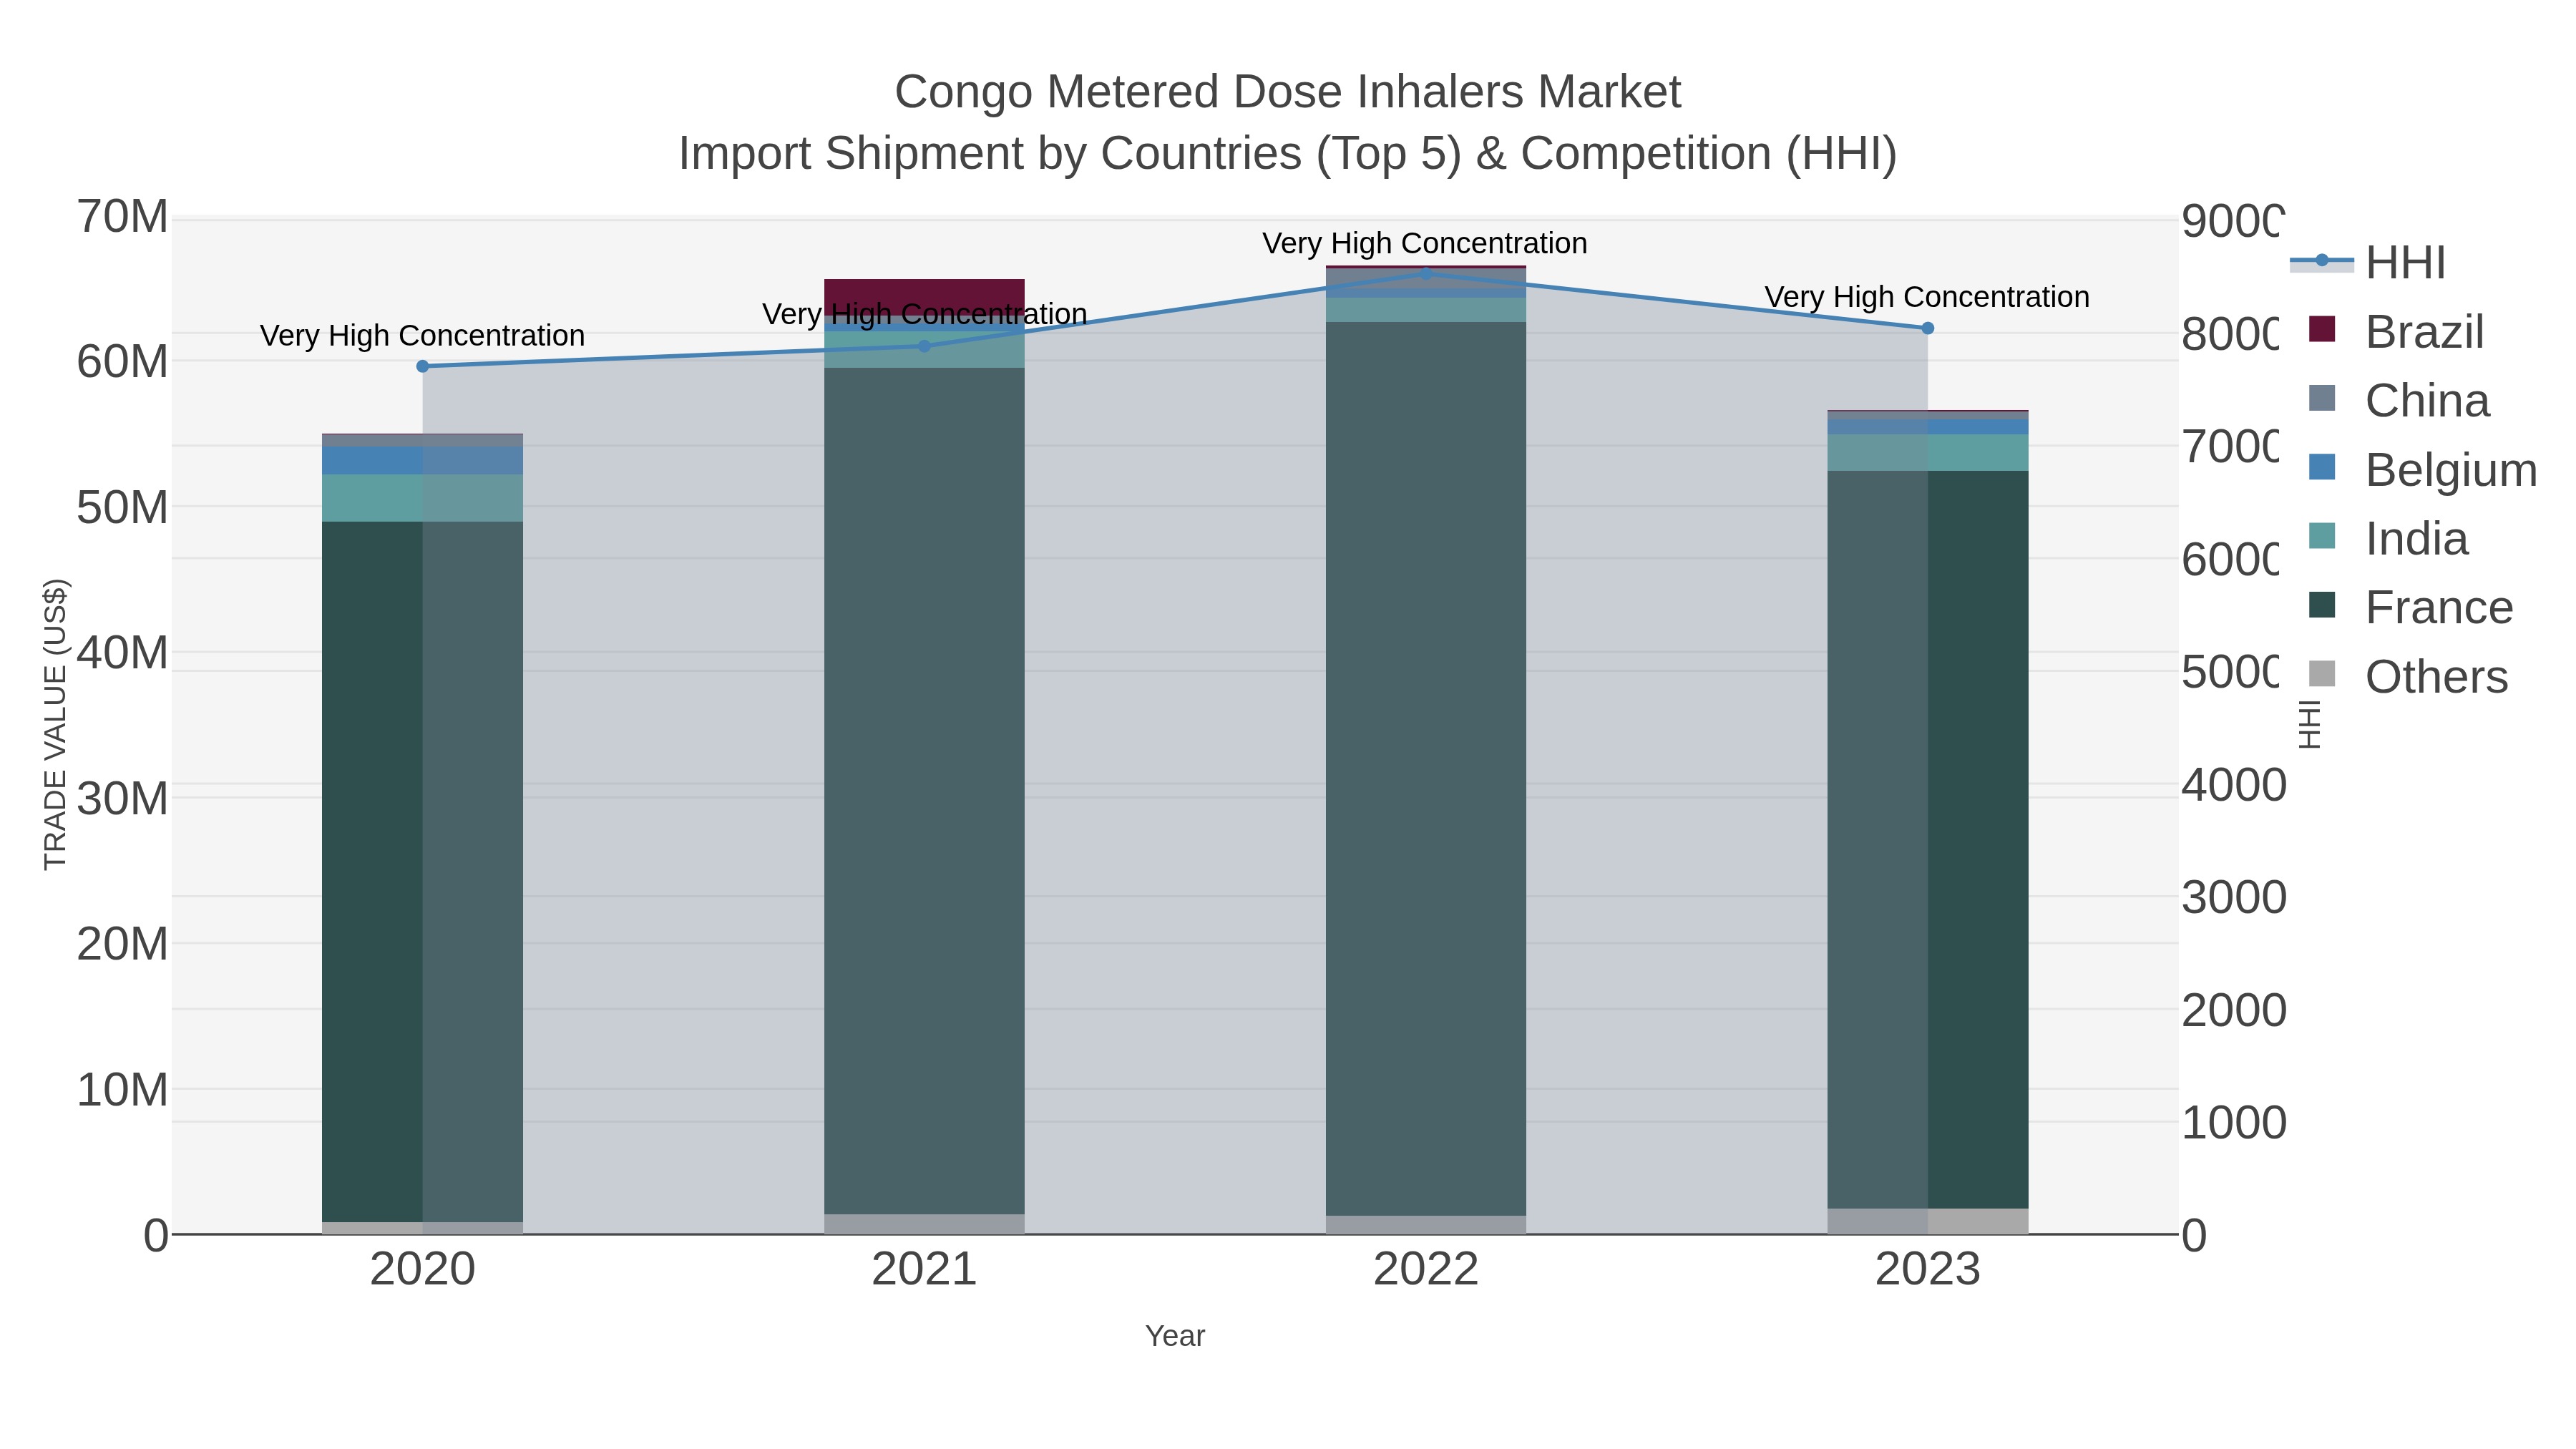Click the France segment of 2020 bar
Image resolution: width=2576 pixels, height=1449 pixels.
[422, 871]
